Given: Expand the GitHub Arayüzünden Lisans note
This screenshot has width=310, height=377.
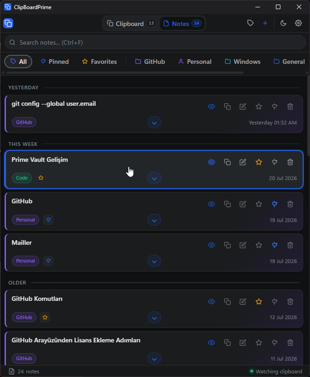Looking at the screenshot, I should [154, 358].
